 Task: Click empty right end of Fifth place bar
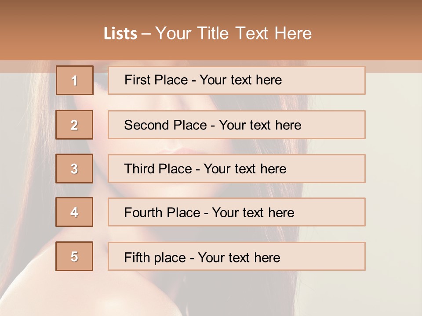[334, 256]
